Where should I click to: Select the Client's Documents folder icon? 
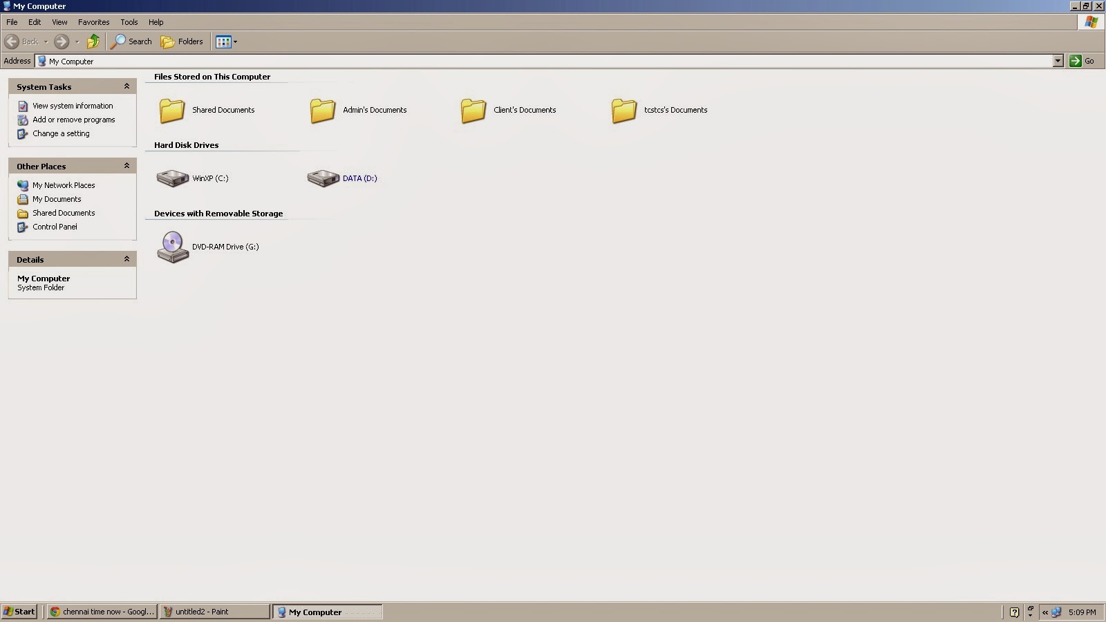[474, 110]
